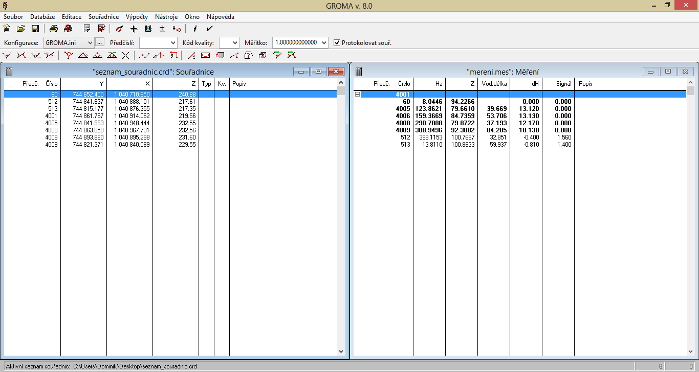Click the Y column header in coordinates
The height and width of the screenshot is (372, 699).
[x=83, y=84]
